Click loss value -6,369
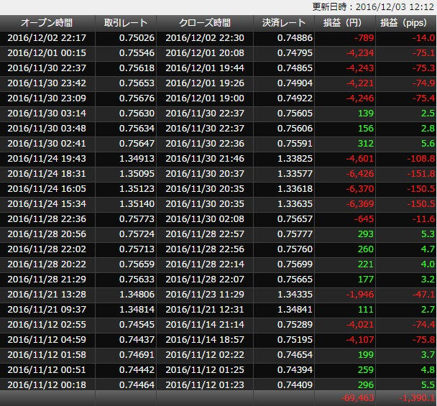Screen dimensions: 437x406 point(360,203)
